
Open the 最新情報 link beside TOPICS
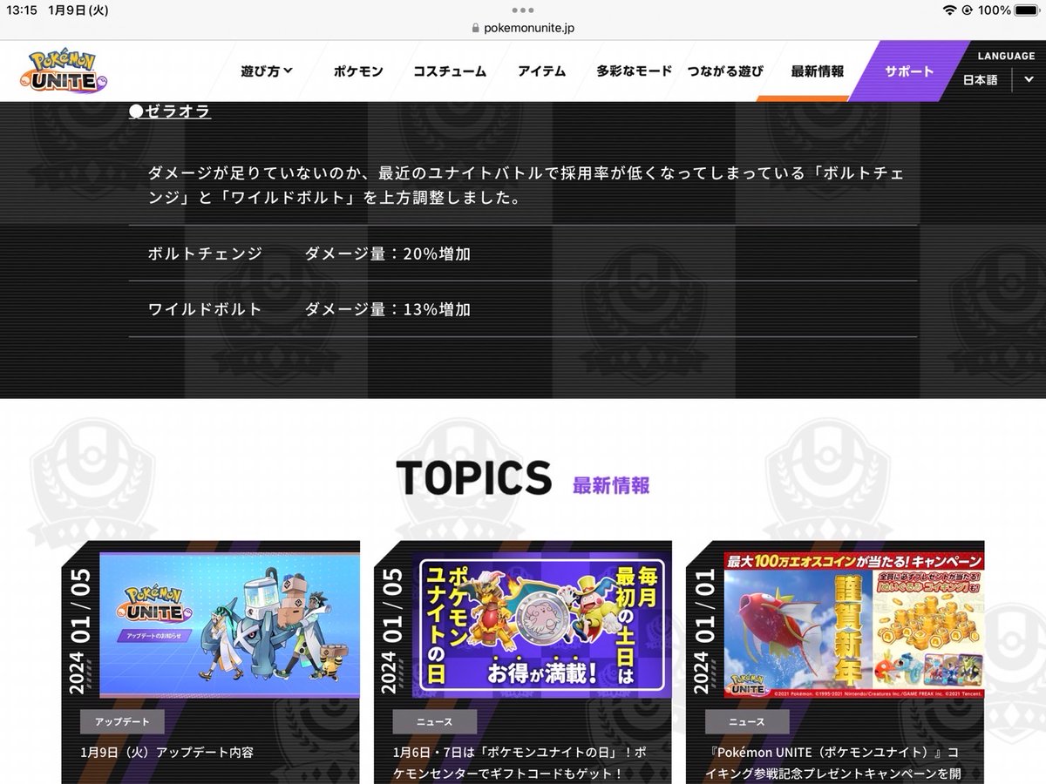611,485
